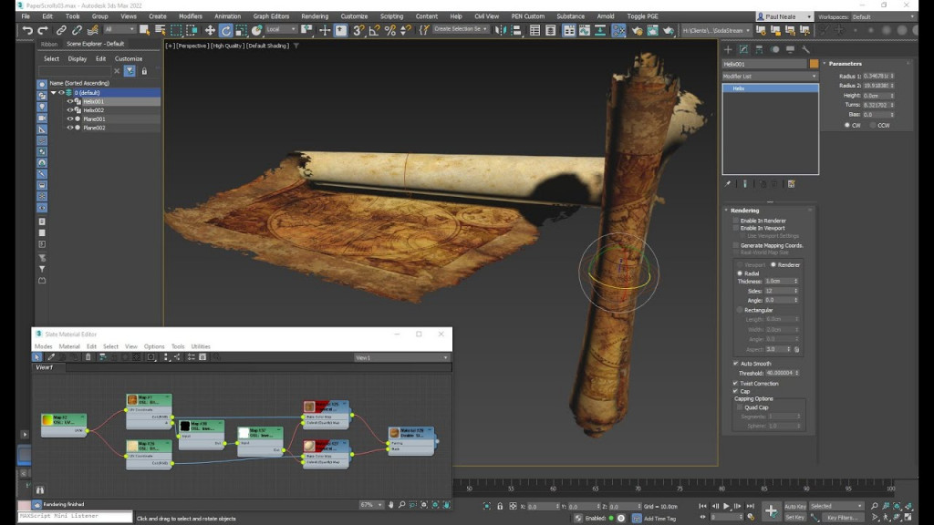The image size is (934, 525).
Task: Click the Auto Key button
Action: 795,507
